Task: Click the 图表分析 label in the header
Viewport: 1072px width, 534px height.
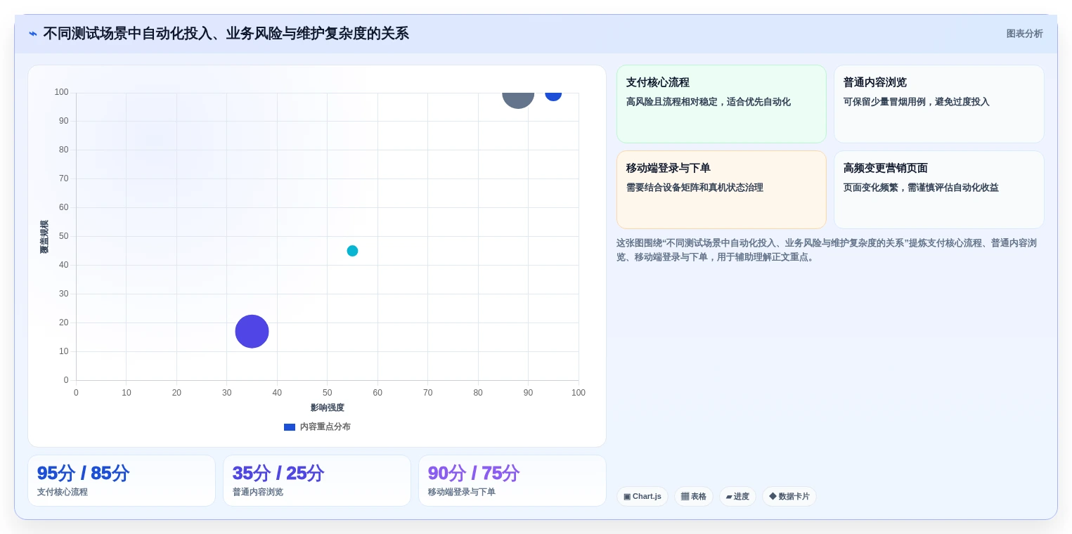Action: point(1024,34)
